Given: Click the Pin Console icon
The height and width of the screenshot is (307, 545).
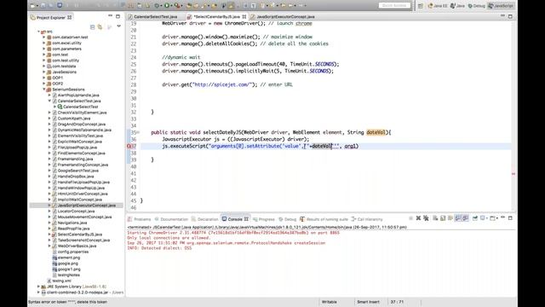Looking at the screenshot, I should (x=475, y=218).
